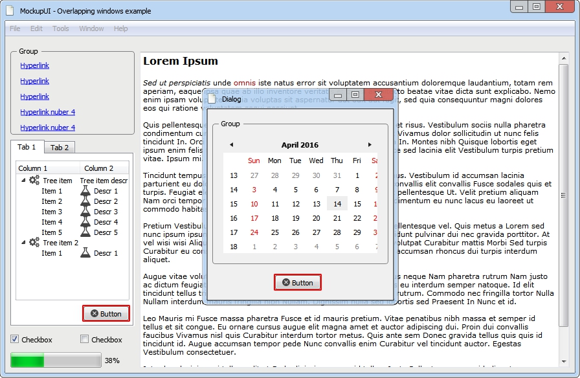Click the Tree item descr cell

pyautogui.click(x=104, y=181)
